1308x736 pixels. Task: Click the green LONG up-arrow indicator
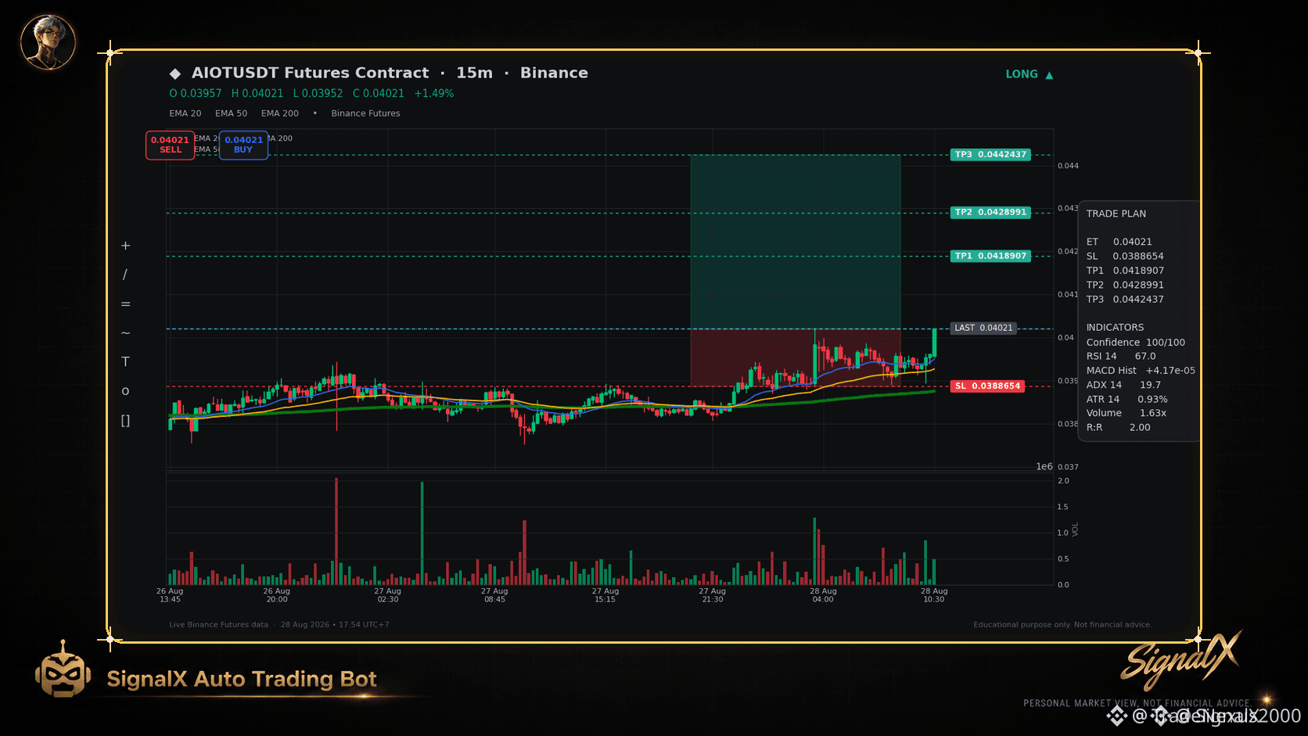tap(1030, 74)
